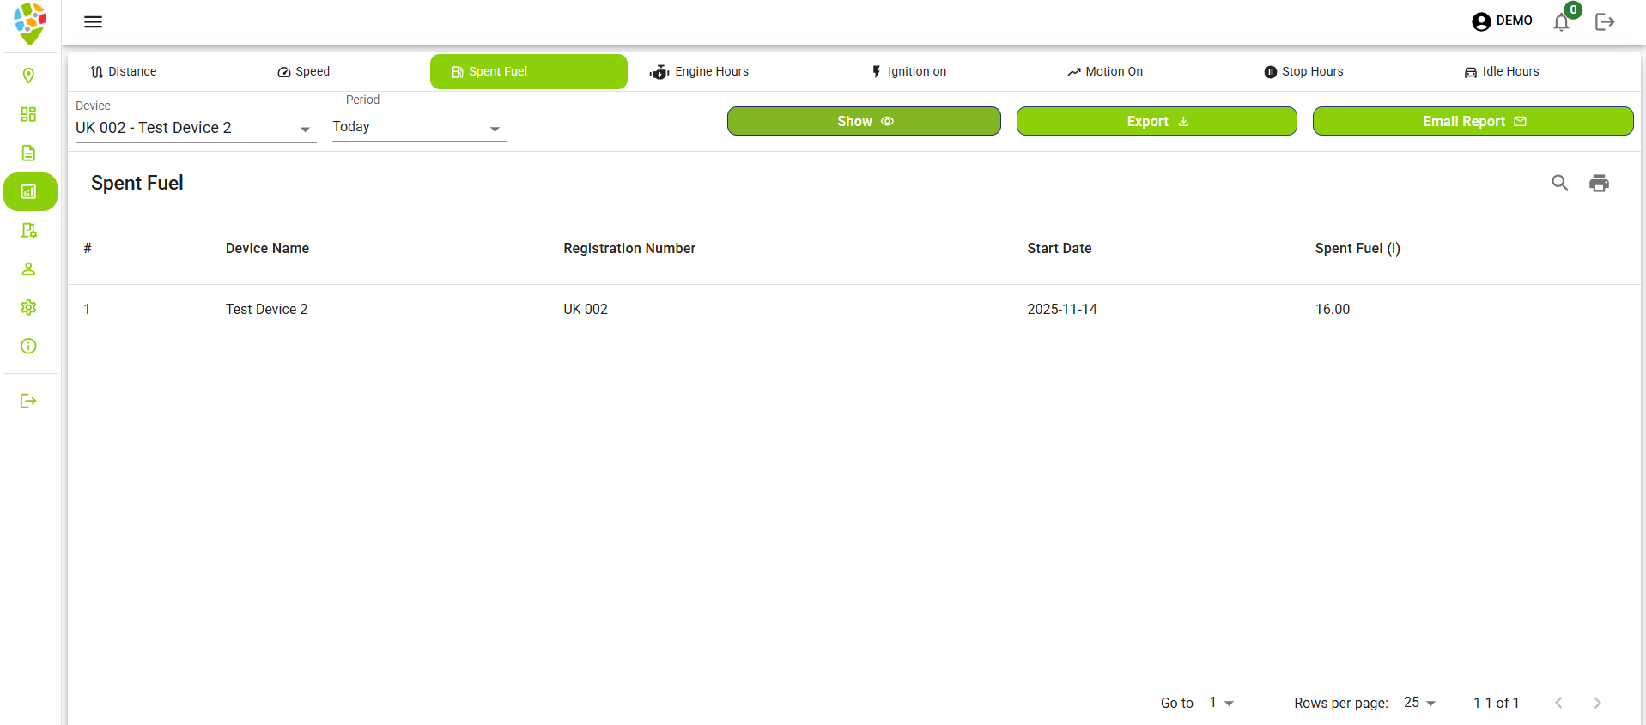The image size is (1646, 725).
Task: Open search in the Spent Fuel table
Action: click(x=1559, y=183)
